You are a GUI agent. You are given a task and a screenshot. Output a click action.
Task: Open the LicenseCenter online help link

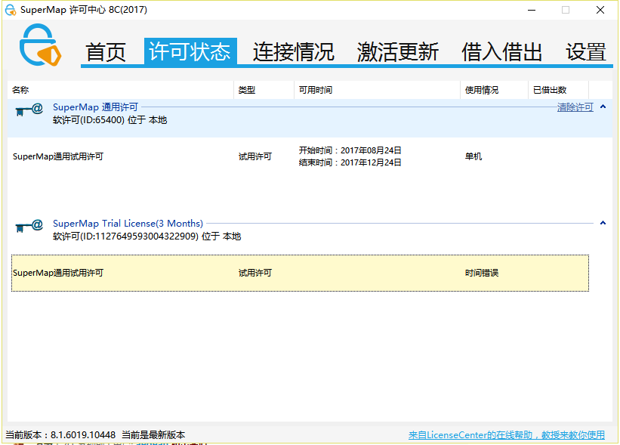pyautogui.click(x=507, y=435)
